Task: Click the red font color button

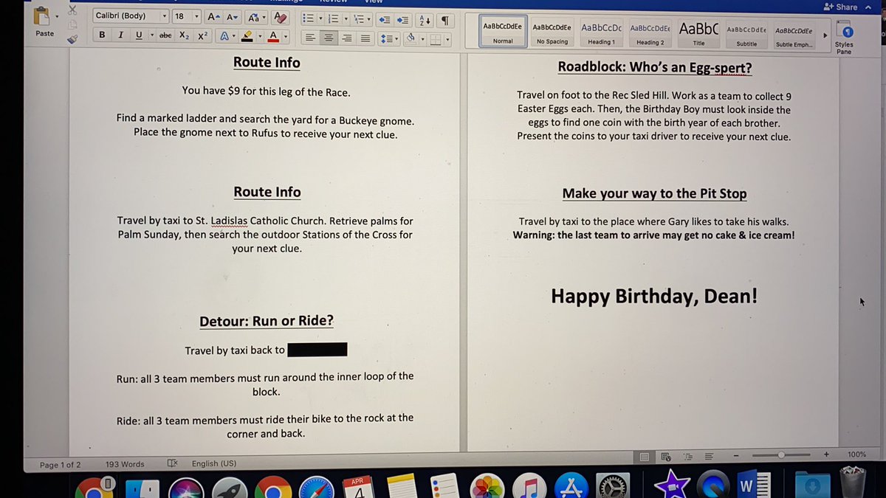Action: 272,36
